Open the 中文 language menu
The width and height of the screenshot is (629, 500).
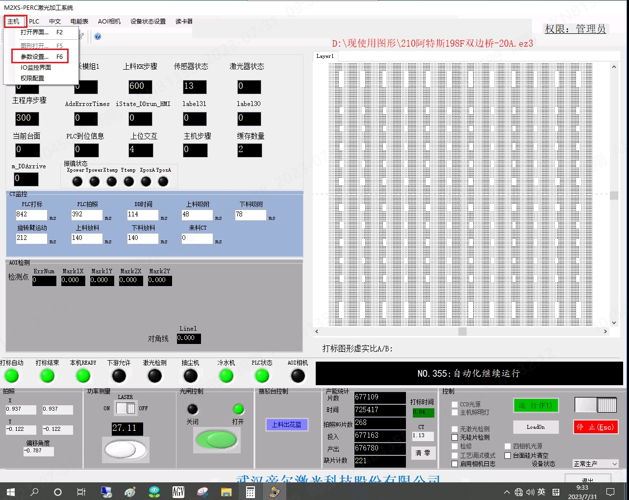pos(55,22)
